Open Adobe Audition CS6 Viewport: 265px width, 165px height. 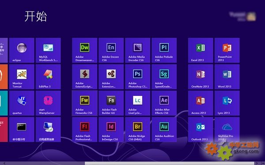(x=164, y=129)
